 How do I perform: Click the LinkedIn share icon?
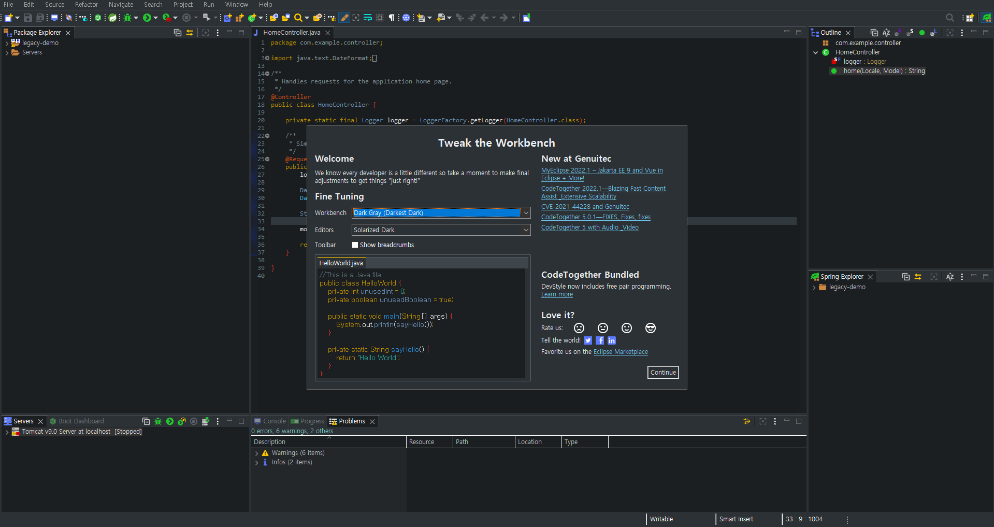coord(612,340)
